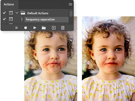
Task: Toggle dialog box for Default Actions
Action: [x=11, y=13]
